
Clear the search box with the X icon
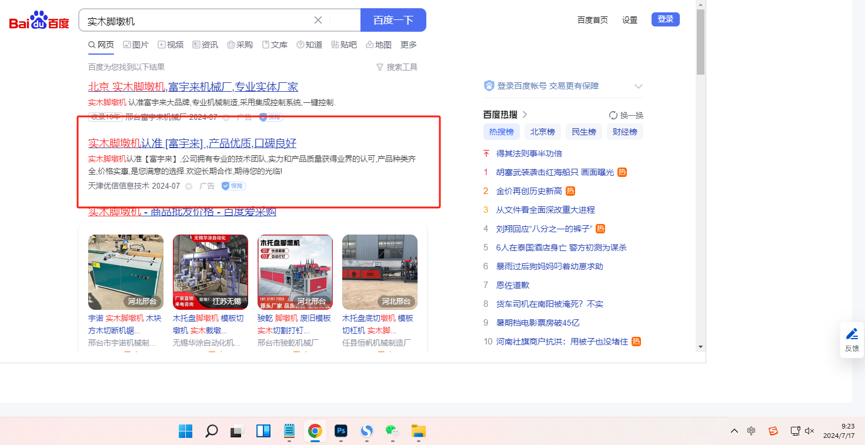pos(318,20)
